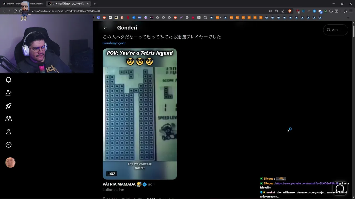355x199 pixels.
Task: Click the rocket icon in X sidebar
Action: pyautogui.click(x=9, y=106)
